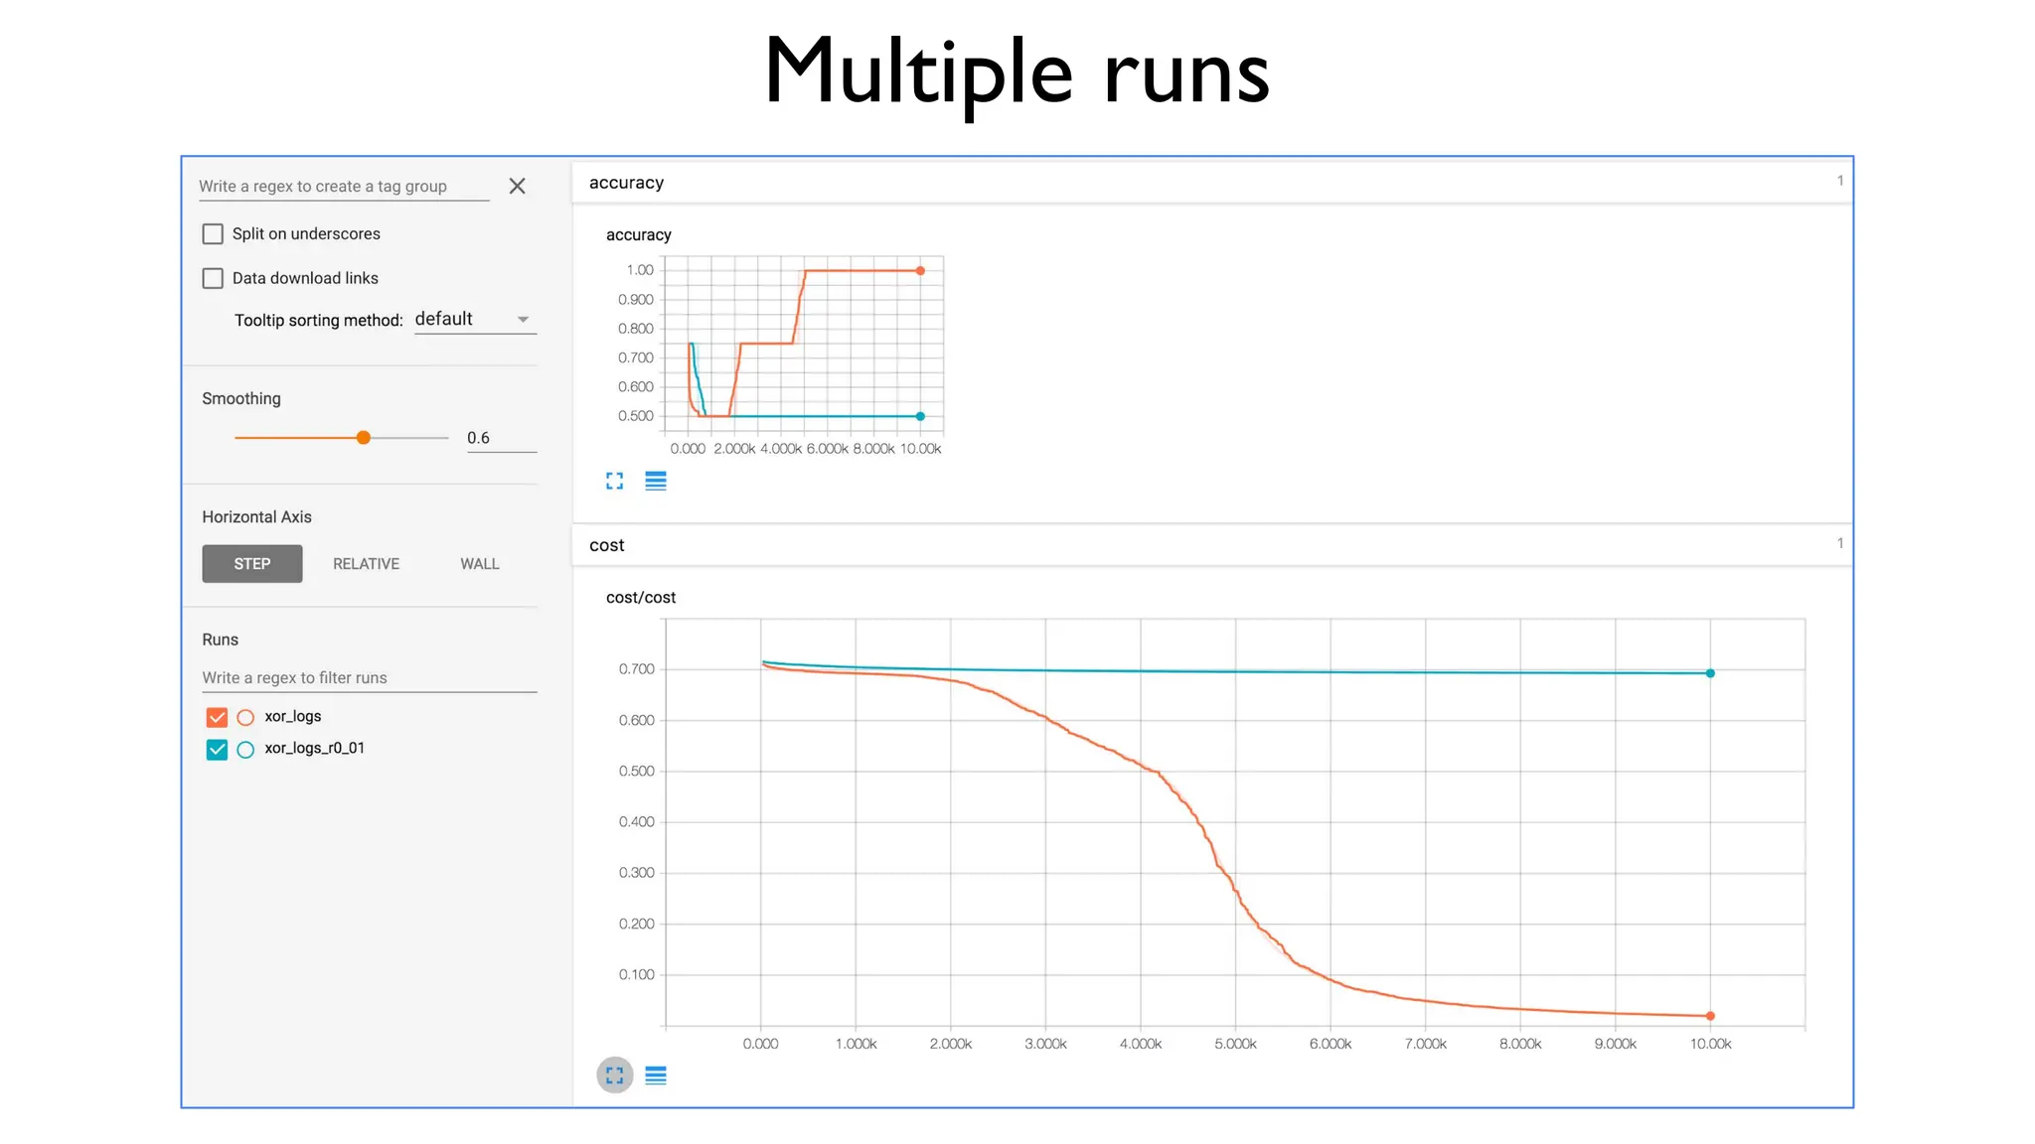The image size is (2035, 1144).
Task: Collapse the cost section header
Action: (607, 545)
